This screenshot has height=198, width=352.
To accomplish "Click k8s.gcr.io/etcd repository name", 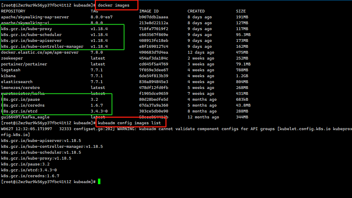I will (19, 111).
